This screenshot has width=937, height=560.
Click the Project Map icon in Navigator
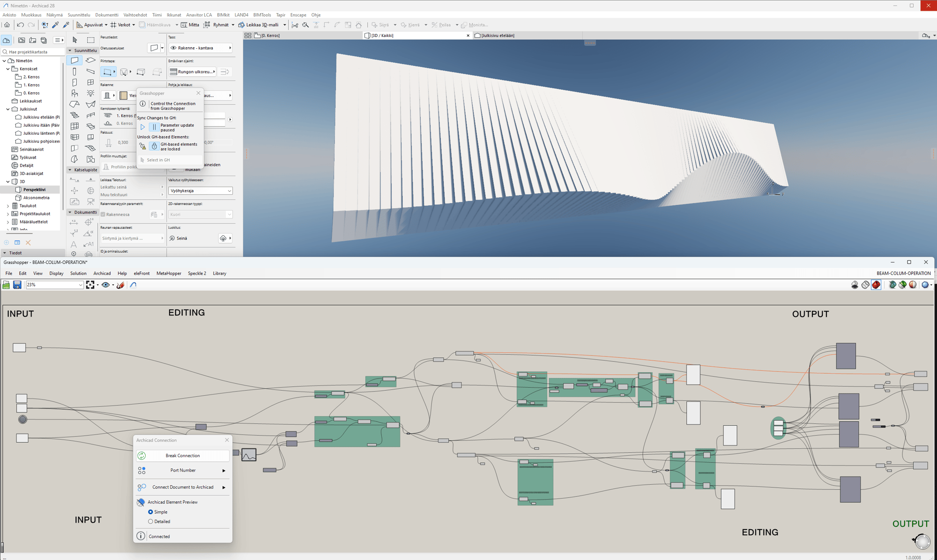point(7,40)
